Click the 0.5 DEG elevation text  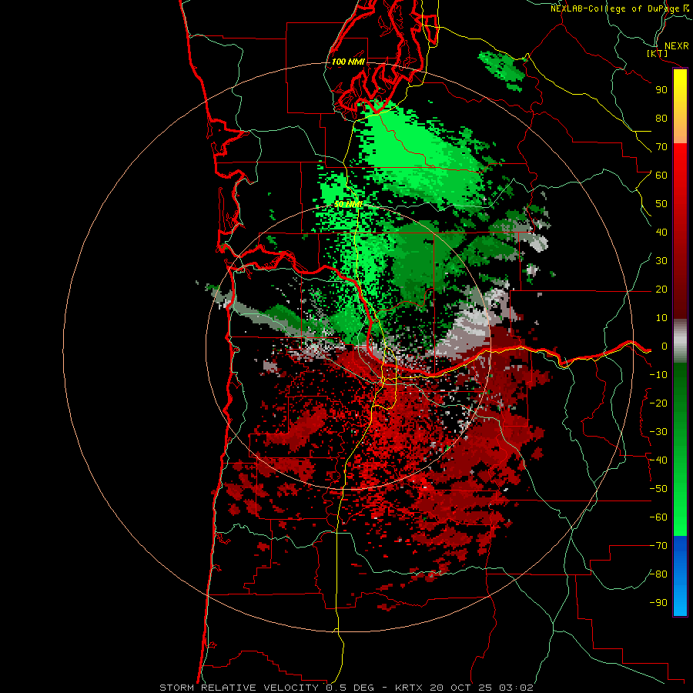pyautogui.click(x=350, y=688)
